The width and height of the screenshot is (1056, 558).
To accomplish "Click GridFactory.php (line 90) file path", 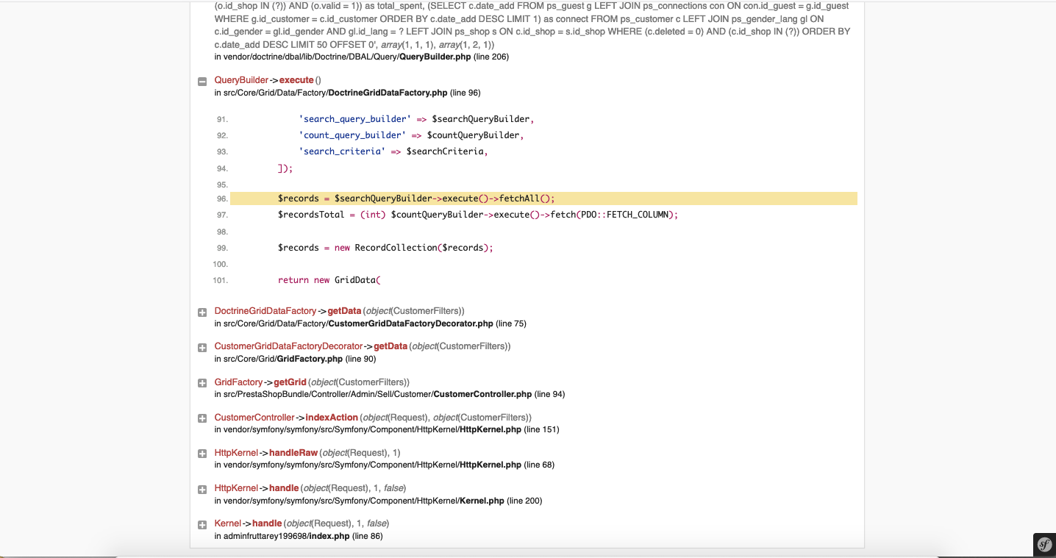I will pos(295,359).
